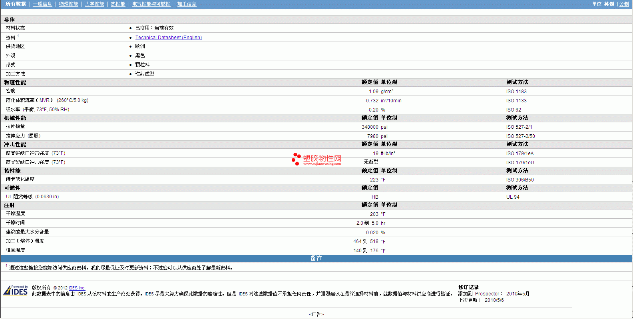This screenshot has height=319, width=633.
Task: Click the Prospector link in revision history
Action: (x=487, y=294)
